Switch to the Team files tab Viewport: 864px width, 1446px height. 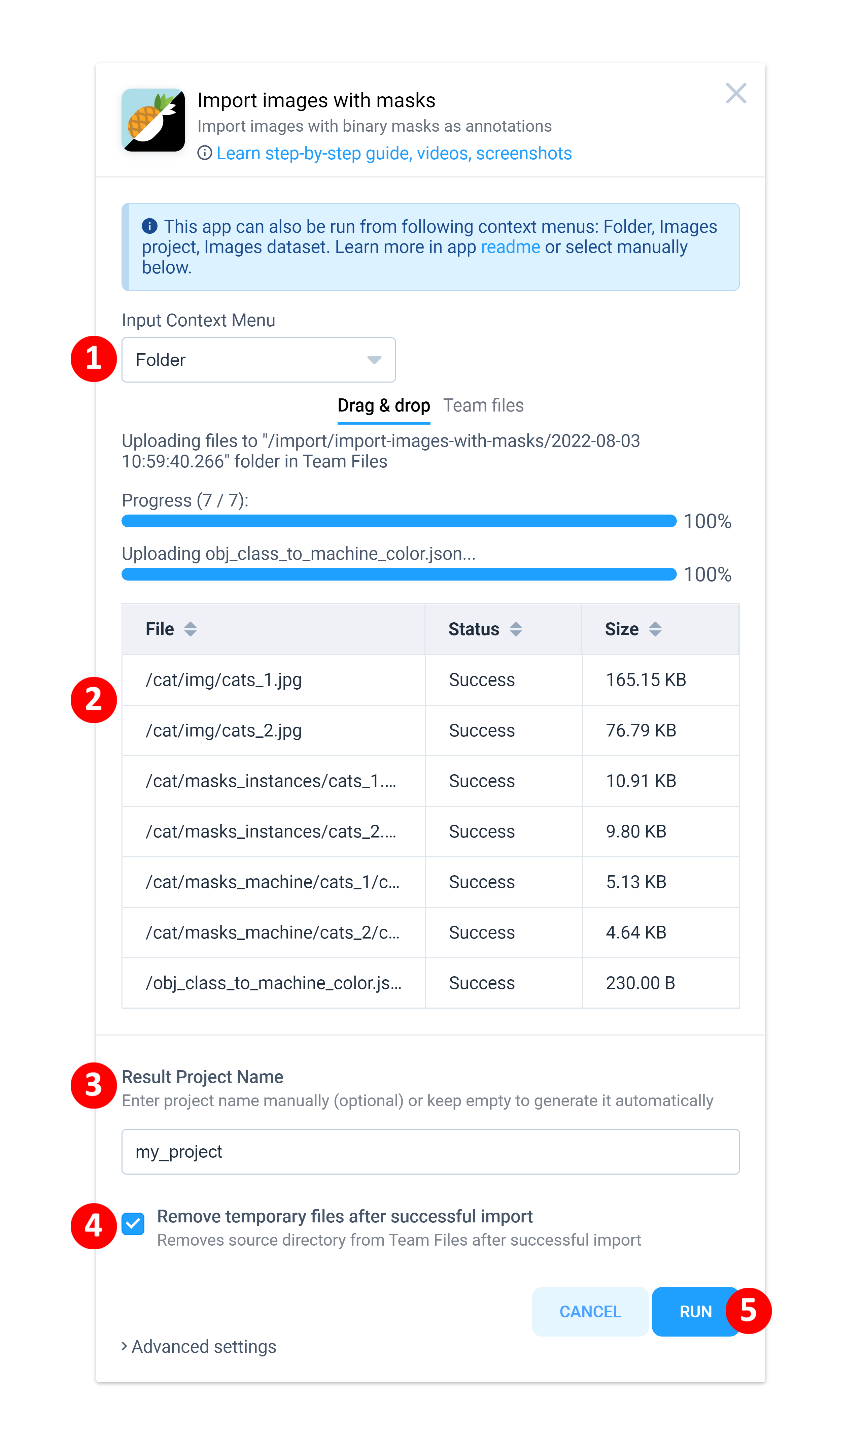483,405
